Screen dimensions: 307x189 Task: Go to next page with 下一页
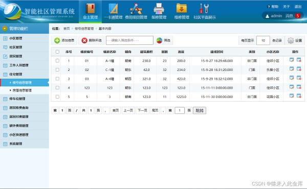point(142,110)
